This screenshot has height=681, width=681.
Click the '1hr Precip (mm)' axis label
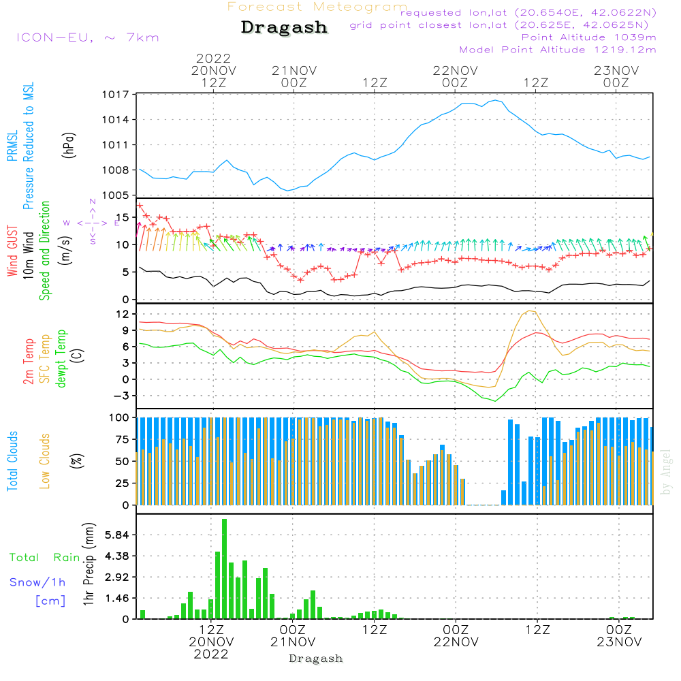[89, 564]
